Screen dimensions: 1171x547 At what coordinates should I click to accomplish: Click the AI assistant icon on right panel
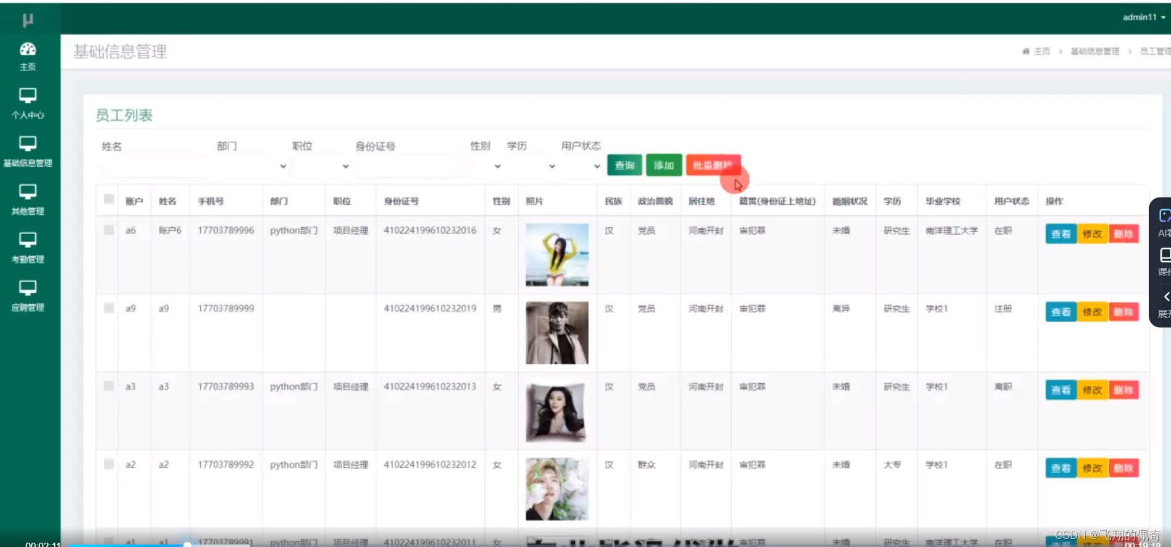[1165, 215]
